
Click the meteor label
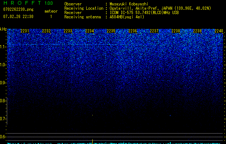(51, 11)
